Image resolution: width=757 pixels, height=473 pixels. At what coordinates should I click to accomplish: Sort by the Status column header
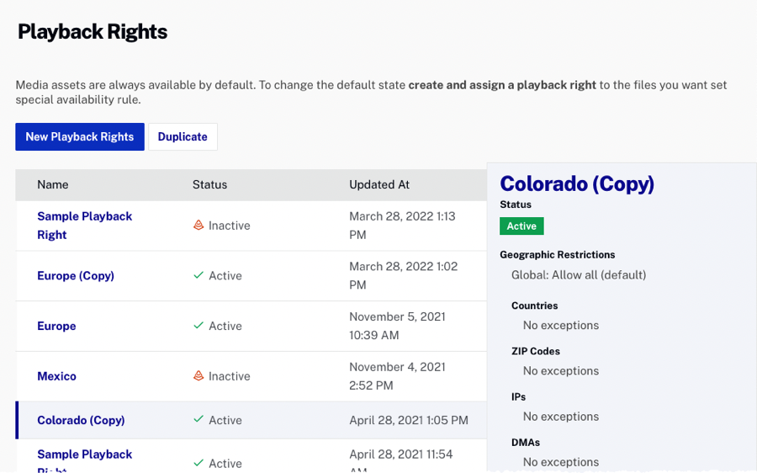coord(209,184)
